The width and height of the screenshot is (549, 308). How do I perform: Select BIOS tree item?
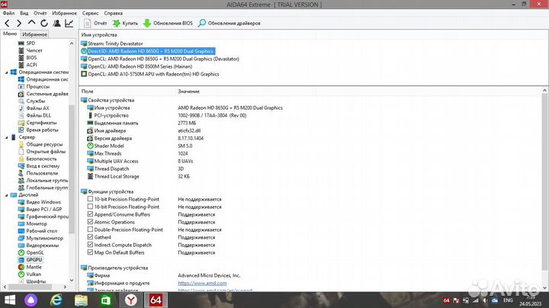click(31, 57)
